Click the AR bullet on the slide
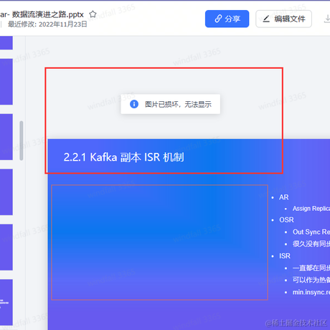 click(x=283, y=197)
